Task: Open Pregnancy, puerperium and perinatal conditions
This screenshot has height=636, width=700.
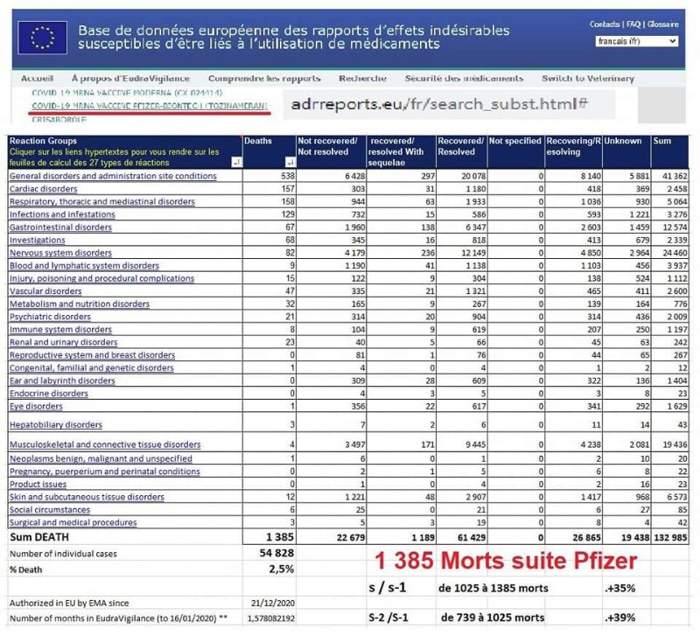Action: [105, 472]
